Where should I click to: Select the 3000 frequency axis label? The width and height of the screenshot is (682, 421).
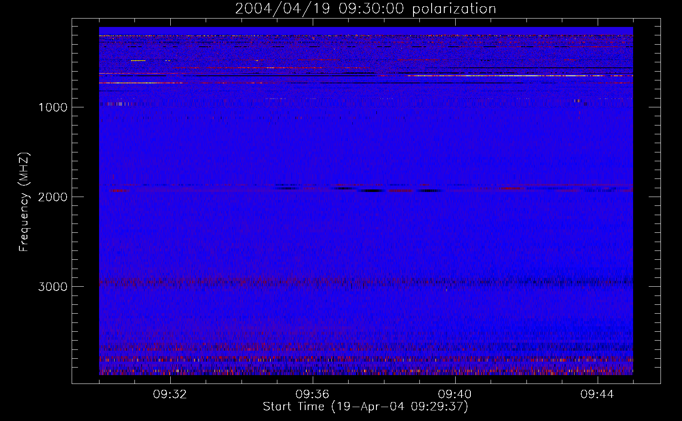click(x=53, y=287)
